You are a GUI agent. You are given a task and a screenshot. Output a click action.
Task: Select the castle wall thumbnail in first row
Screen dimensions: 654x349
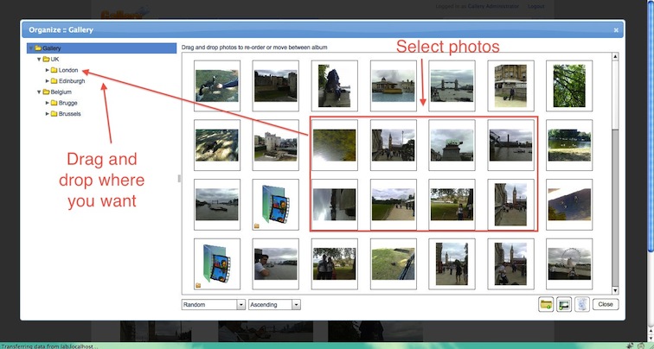(276, 86)
